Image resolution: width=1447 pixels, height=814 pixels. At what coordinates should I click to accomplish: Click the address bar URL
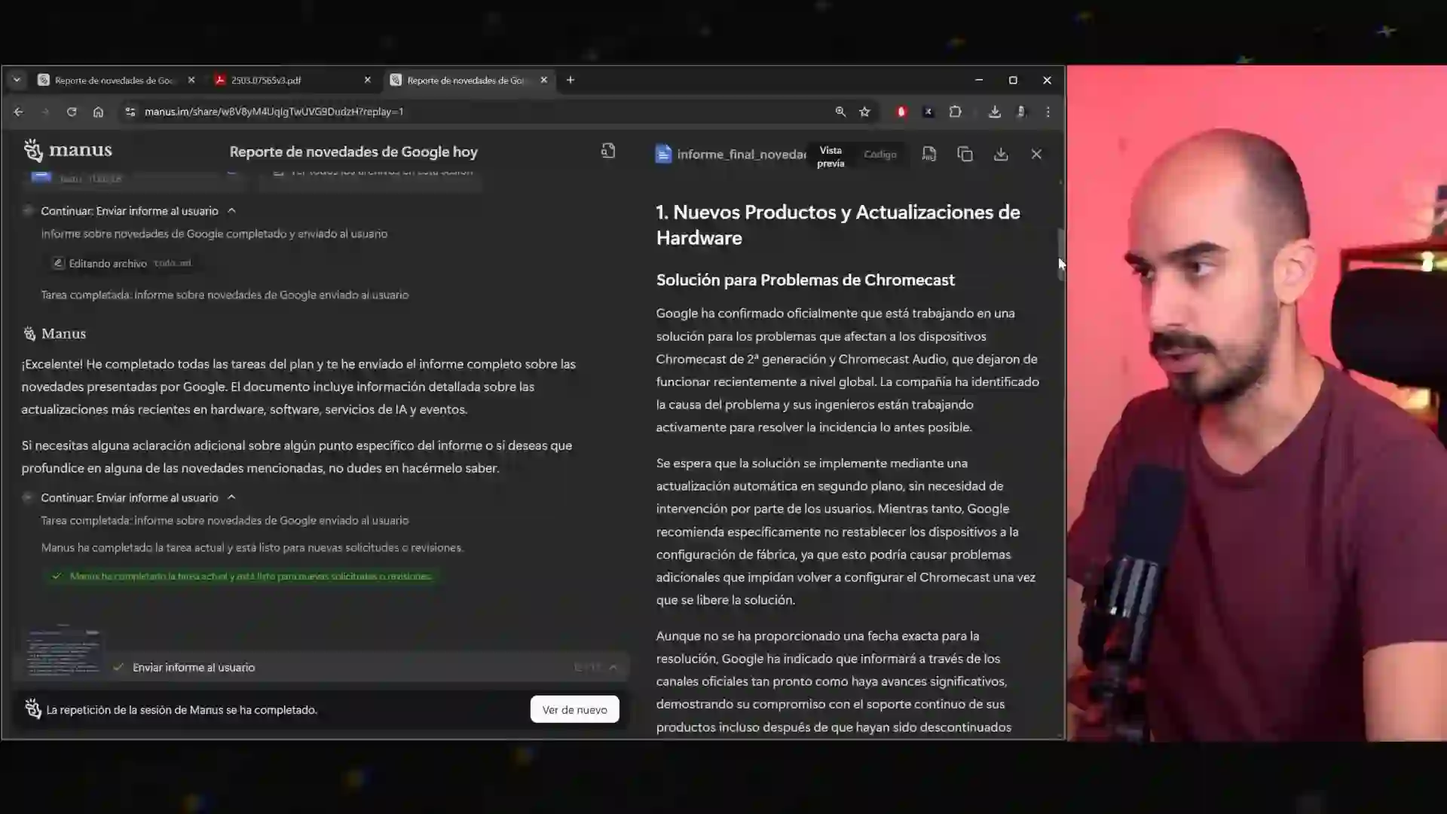(274, 112)
